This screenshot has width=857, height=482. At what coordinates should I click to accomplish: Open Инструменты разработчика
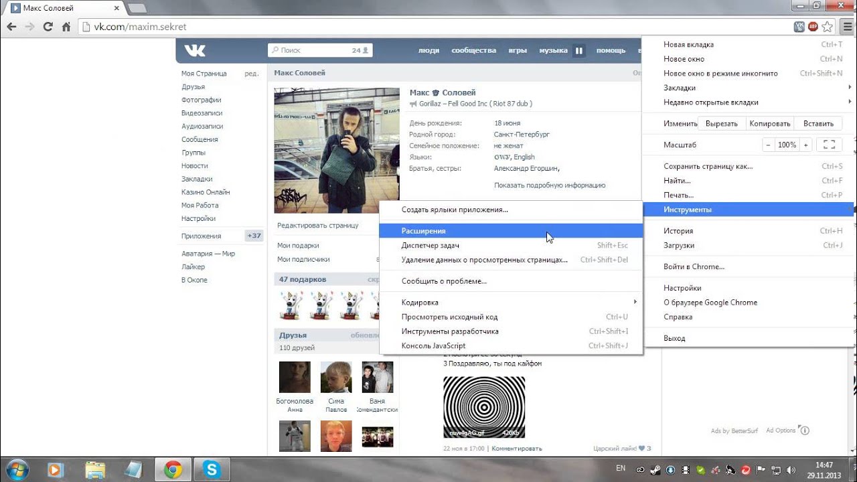click(x=511, y=331)
